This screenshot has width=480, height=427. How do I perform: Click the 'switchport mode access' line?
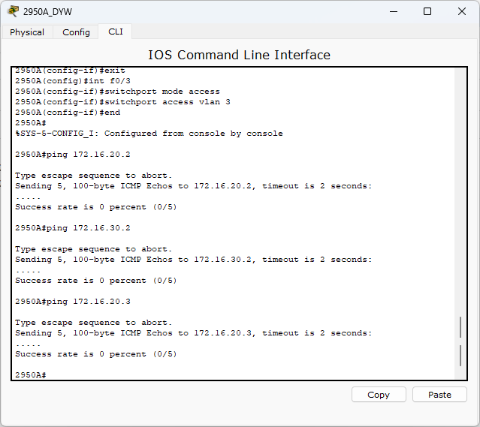117,92
